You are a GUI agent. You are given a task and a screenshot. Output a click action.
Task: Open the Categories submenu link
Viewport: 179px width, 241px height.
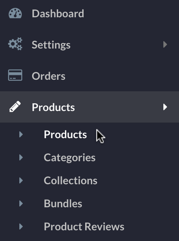point(70,158)
